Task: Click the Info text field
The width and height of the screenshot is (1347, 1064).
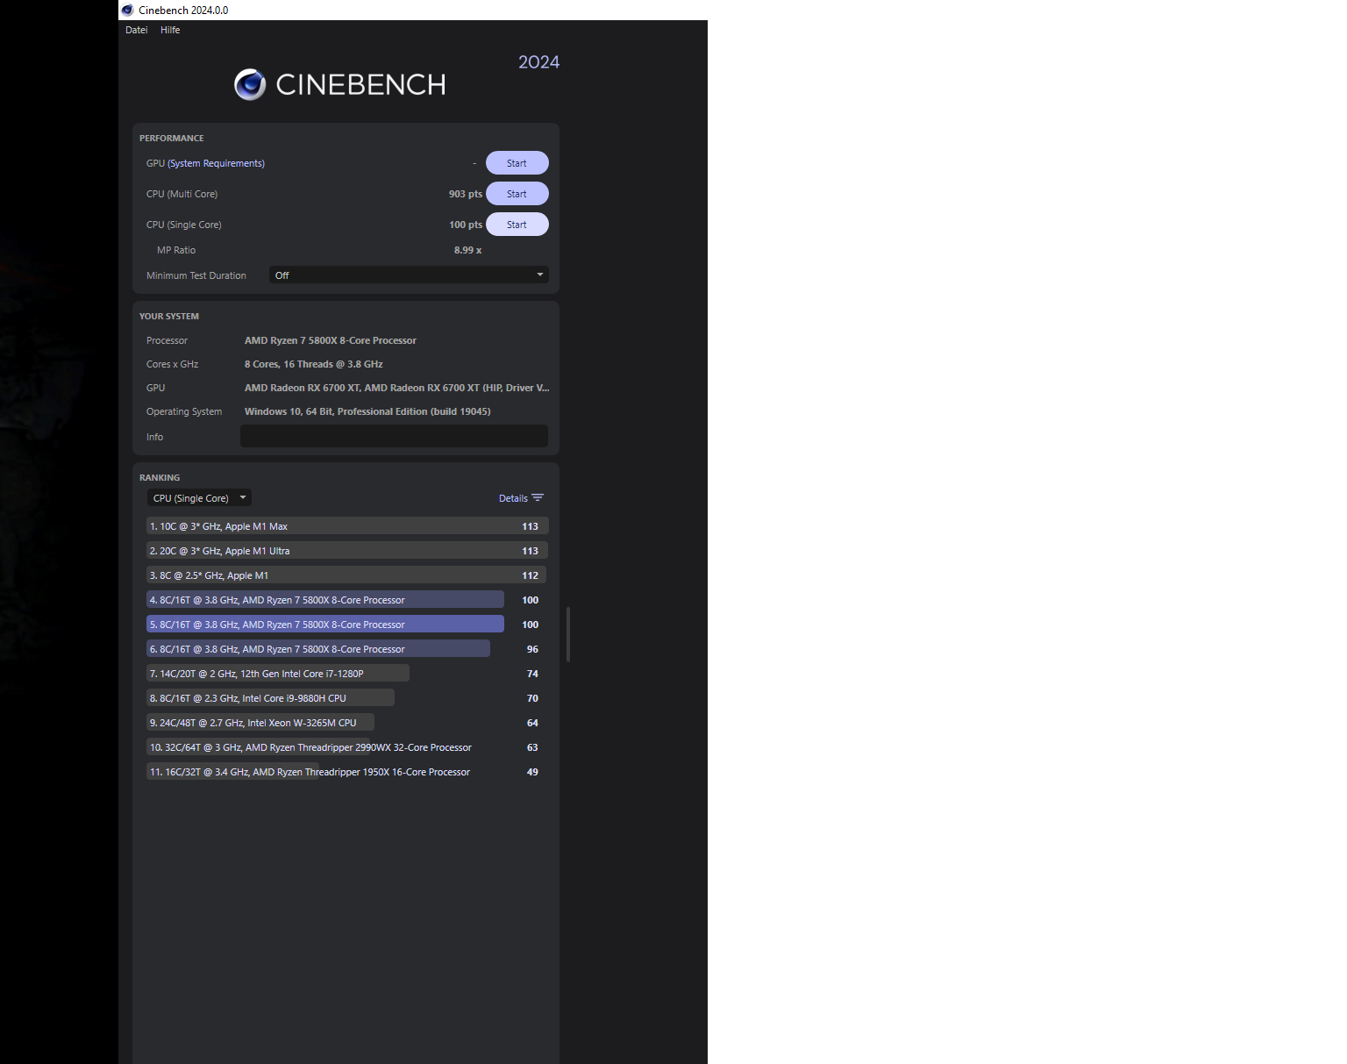Action: [x=394, y=436]
